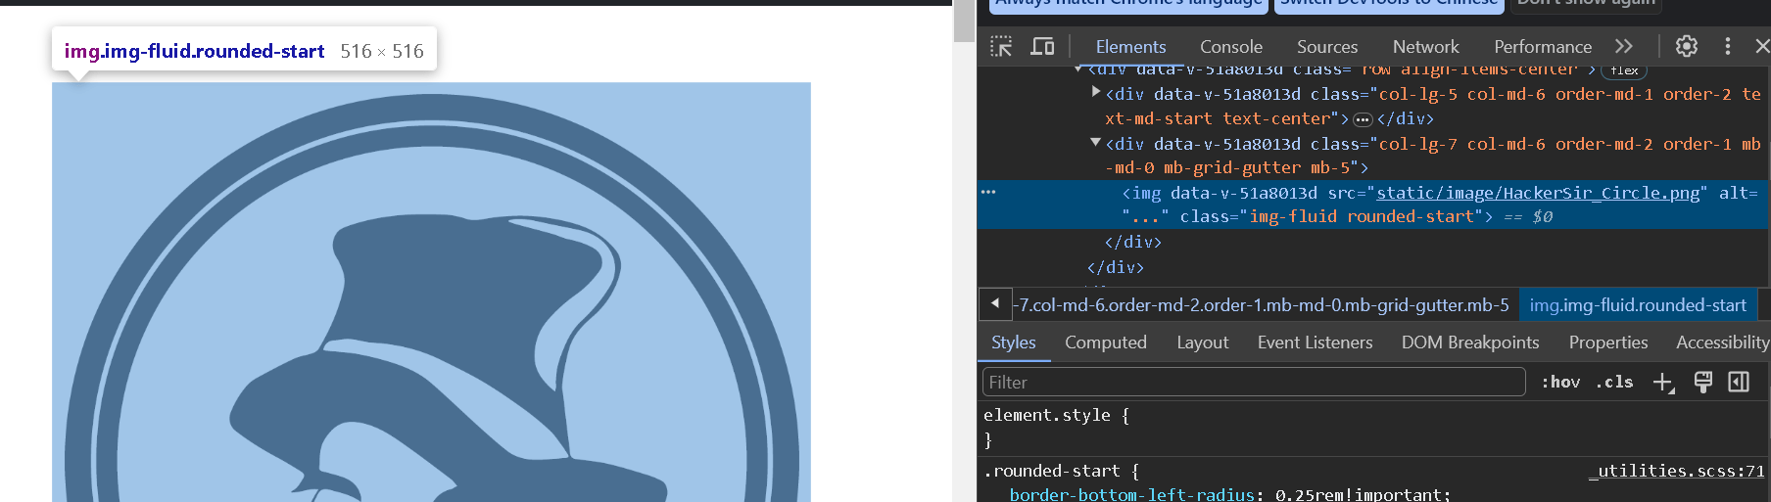Open the DOM Breakpoints pane tab
The width and height of the screenshot is (1771, 502).
1469,342
